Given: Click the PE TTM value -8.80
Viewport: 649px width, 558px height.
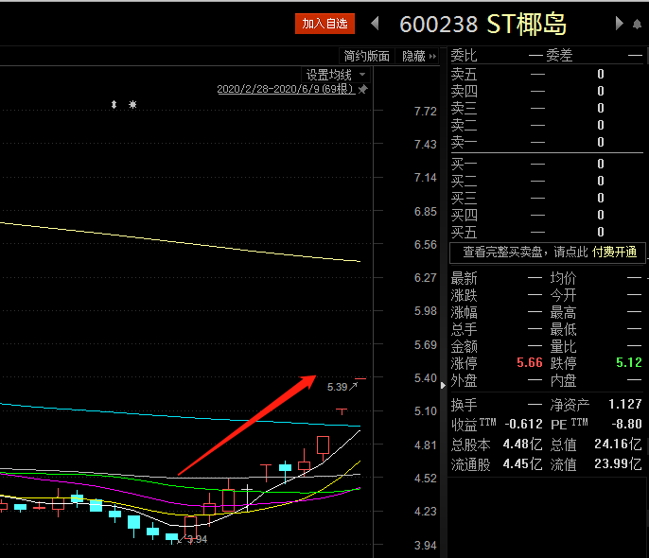Looking at the screenshot, I should [x=626, y=424].
